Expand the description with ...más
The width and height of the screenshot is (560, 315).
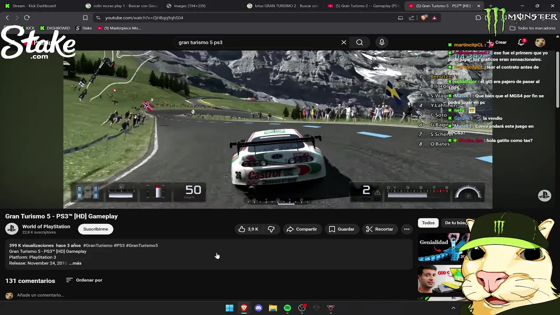[x=75, y=263]
